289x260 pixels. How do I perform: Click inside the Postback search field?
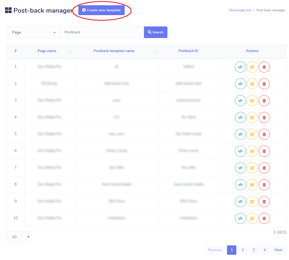(102, 32)
